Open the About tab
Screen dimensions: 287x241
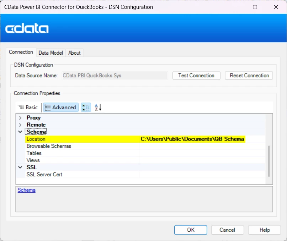tap(74, 53)
